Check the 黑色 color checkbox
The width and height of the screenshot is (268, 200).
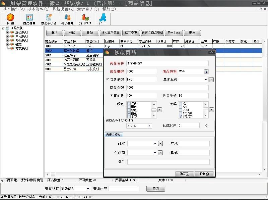(x=129, y=107)
